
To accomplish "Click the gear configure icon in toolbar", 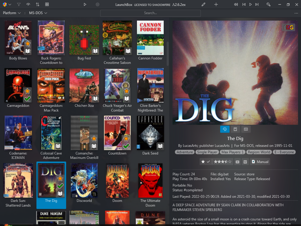I will pos(98,4).
